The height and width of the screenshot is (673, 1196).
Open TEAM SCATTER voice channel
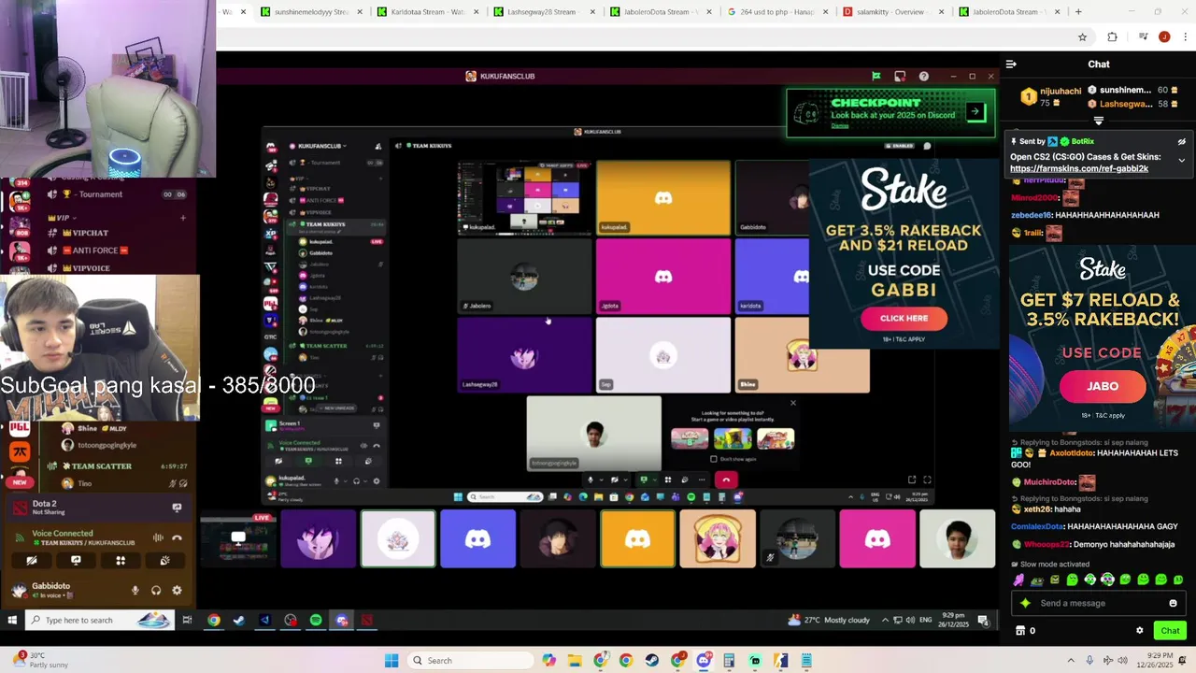tap(101, 465)
